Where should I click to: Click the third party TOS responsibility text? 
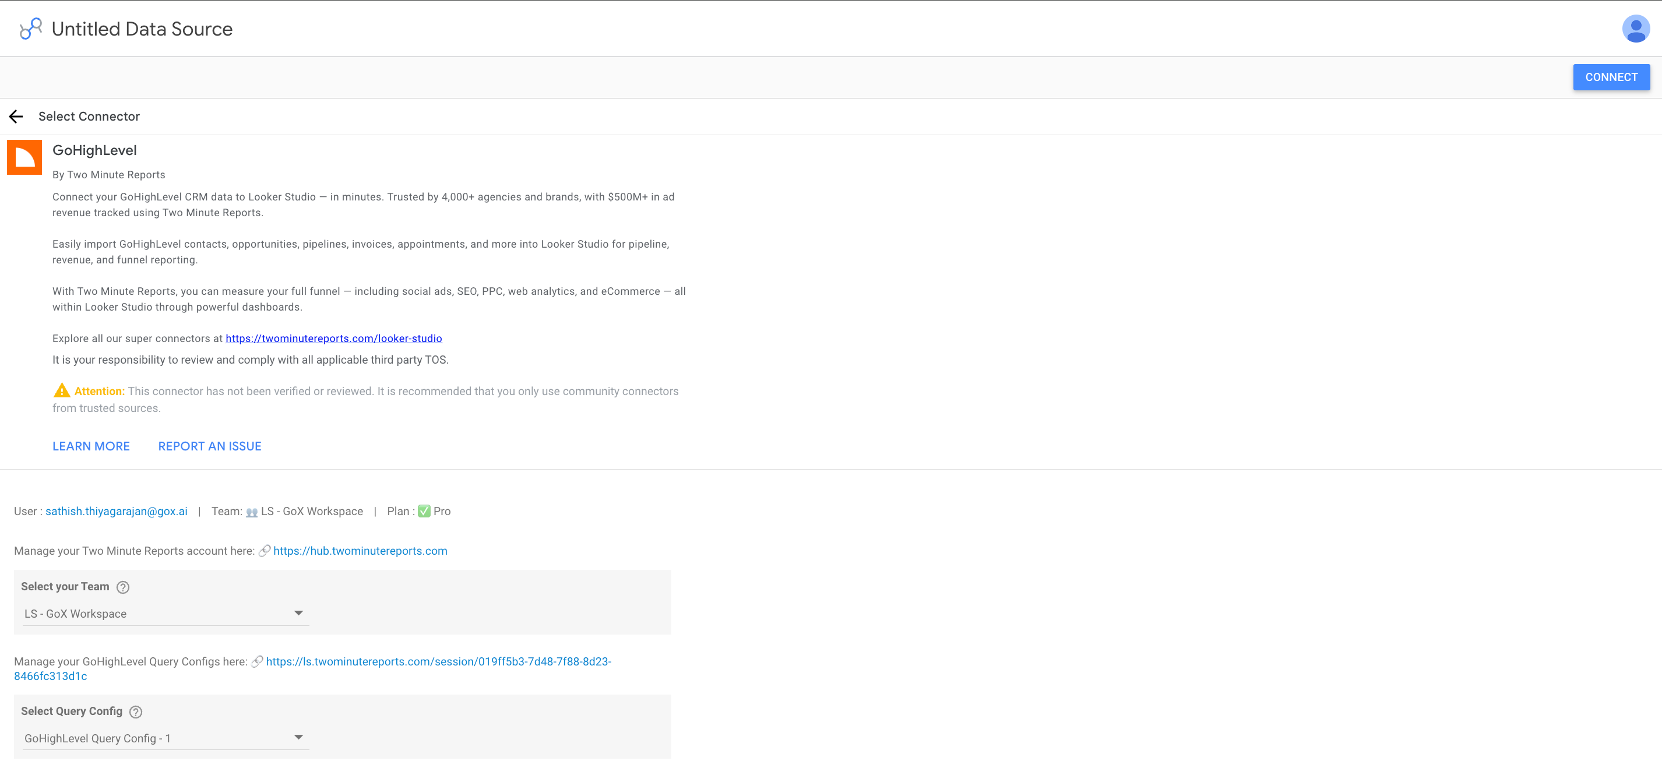pyautogui.click(x=251, y=360)
